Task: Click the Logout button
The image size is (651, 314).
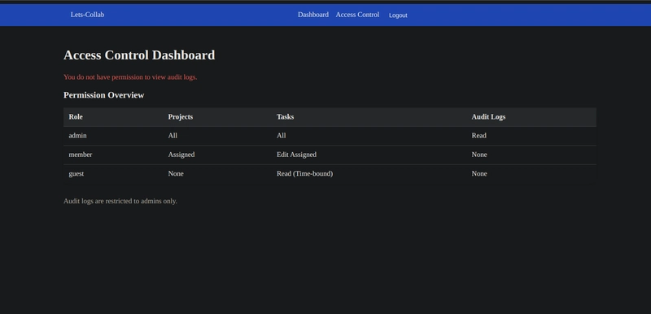Action: point(398,15)
